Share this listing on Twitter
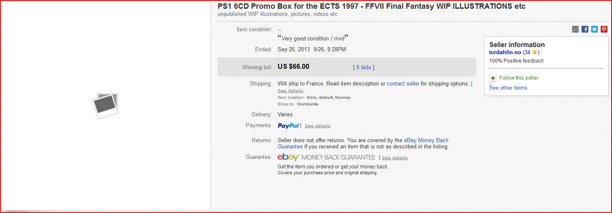612x213 pixels. coord(594,29)
